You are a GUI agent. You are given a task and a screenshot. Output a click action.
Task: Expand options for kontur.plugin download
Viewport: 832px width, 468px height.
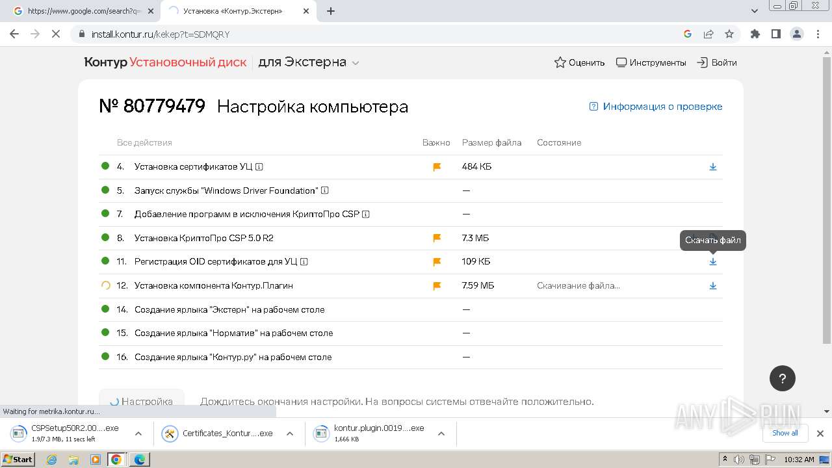(441, 434)
